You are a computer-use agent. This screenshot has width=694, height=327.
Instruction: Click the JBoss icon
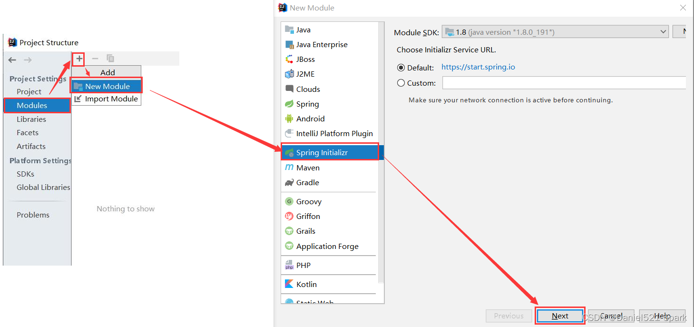coord(289,59)
